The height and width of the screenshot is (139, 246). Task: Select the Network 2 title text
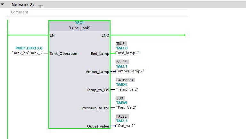coord(23,4)
